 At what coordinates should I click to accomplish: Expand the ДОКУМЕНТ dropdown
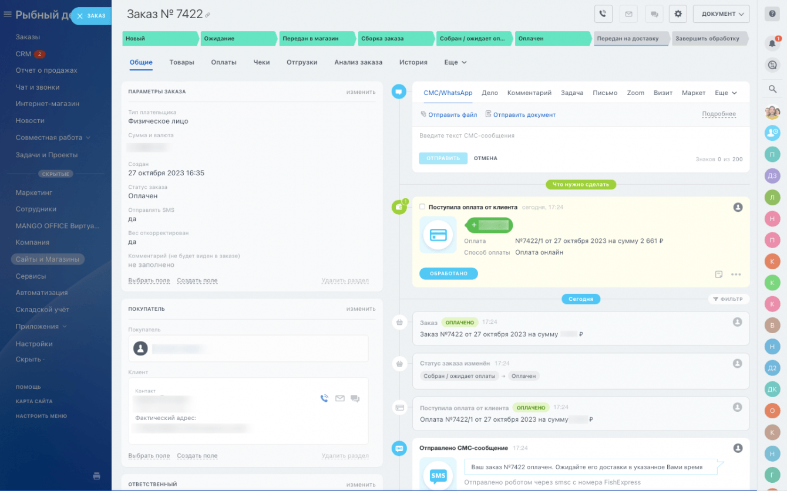[x=721, y=14]
